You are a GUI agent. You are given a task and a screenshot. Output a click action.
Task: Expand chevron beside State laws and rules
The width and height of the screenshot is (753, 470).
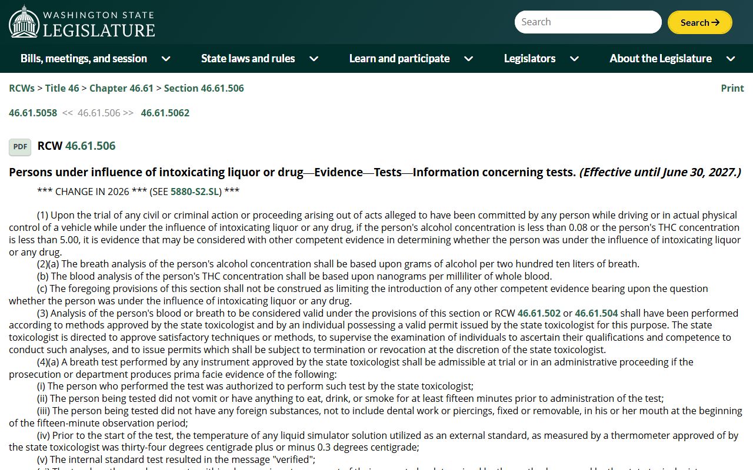tap(314, 59)
